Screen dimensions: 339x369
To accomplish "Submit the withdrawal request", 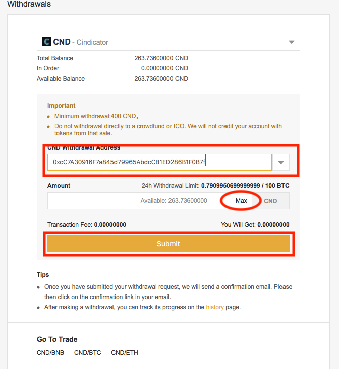I will [168, 244].
